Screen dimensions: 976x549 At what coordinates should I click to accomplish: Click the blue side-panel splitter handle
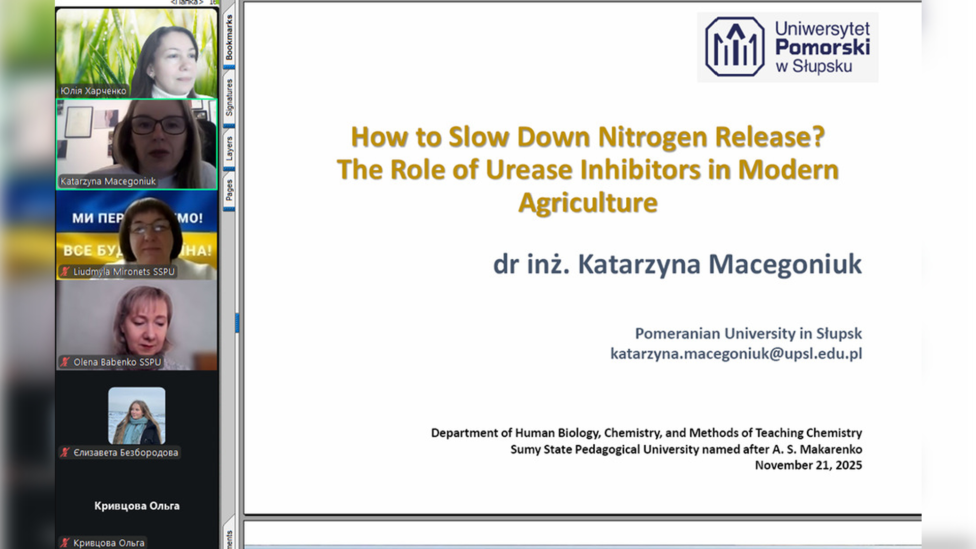pos(237,323)
